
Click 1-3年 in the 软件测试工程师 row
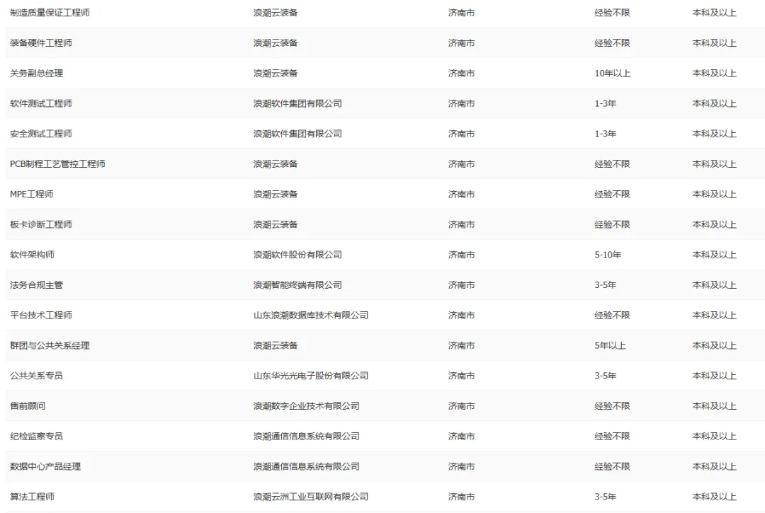tap(605, 103)
